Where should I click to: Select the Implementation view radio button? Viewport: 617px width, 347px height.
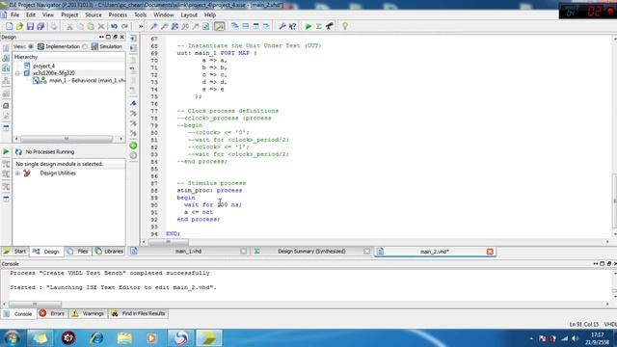(31, 46)
